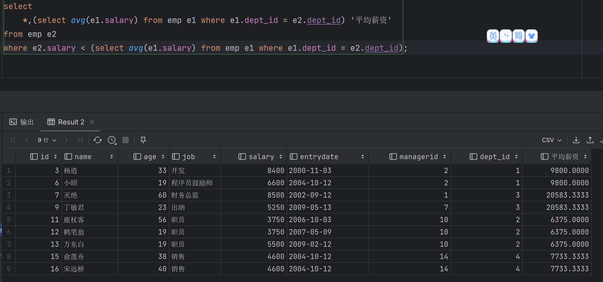Select row number 5 in the result grid
This screenshot has width=603, height=282.
tap(9, 220)
